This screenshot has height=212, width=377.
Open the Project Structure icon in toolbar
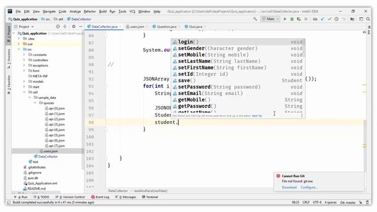coord(352,19)
